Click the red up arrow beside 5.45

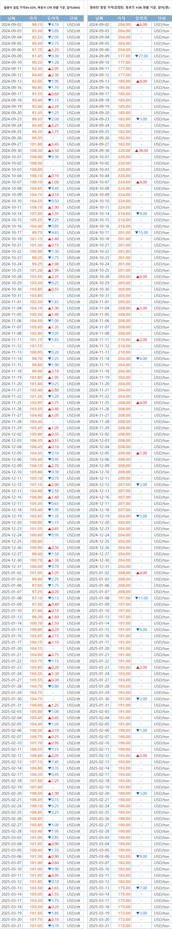pyautogui.click(x=49, y=144)
